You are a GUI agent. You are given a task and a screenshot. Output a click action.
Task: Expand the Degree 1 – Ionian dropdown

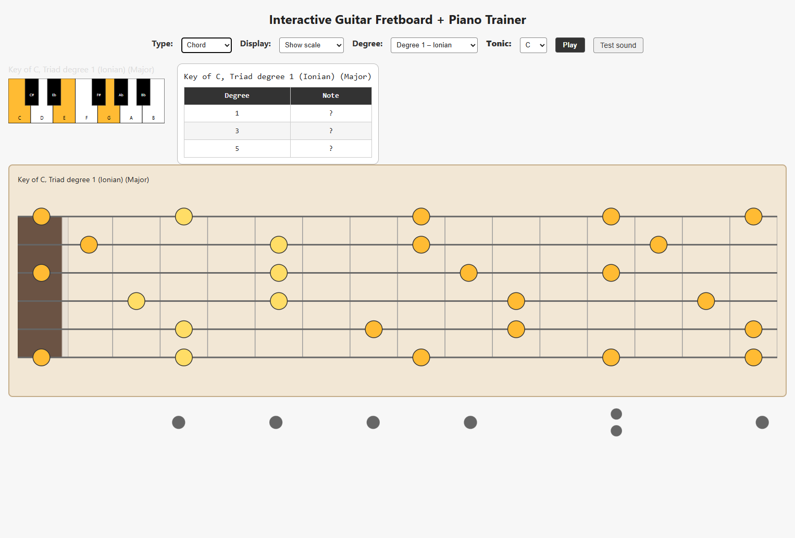coord(434,45)
